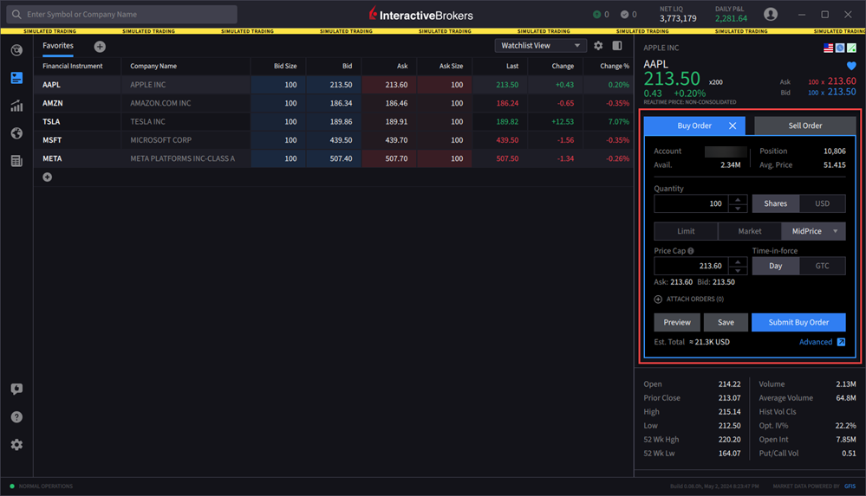Screen dimensions: 866x496
Task: Open the globe sidebar icon
Action: [16, 133]
